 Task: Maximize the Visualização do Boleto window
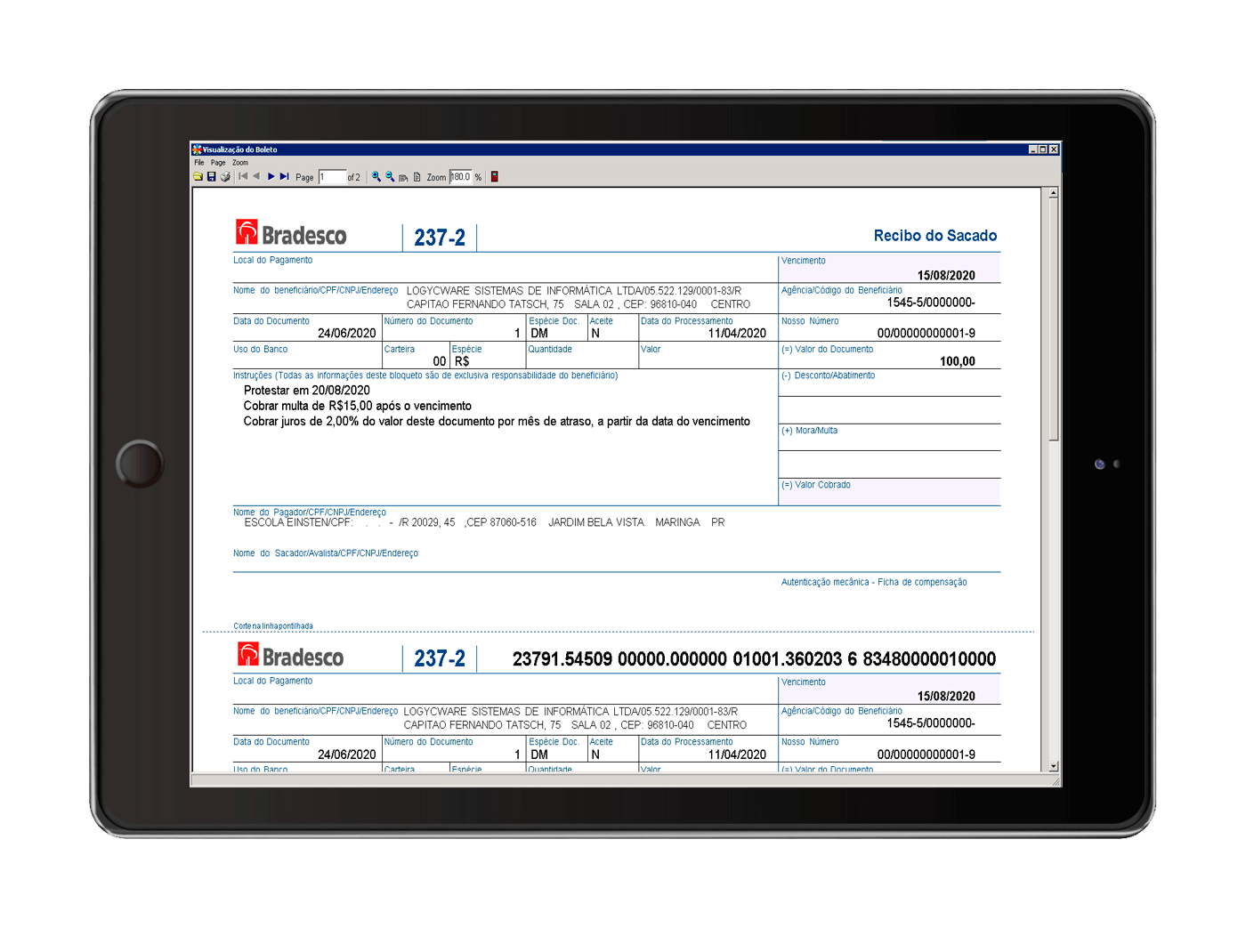click(1043, 149)
